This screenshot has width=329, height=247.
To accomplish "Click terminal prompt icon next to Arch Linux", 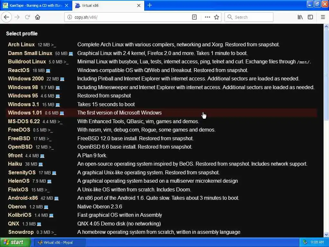I will (54, 45).
